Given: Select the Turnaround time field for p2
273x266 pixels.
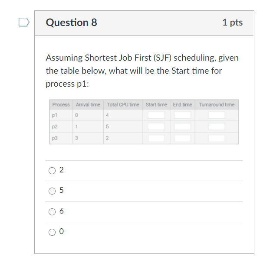Looking at the screenshot, I should [216, 127].
